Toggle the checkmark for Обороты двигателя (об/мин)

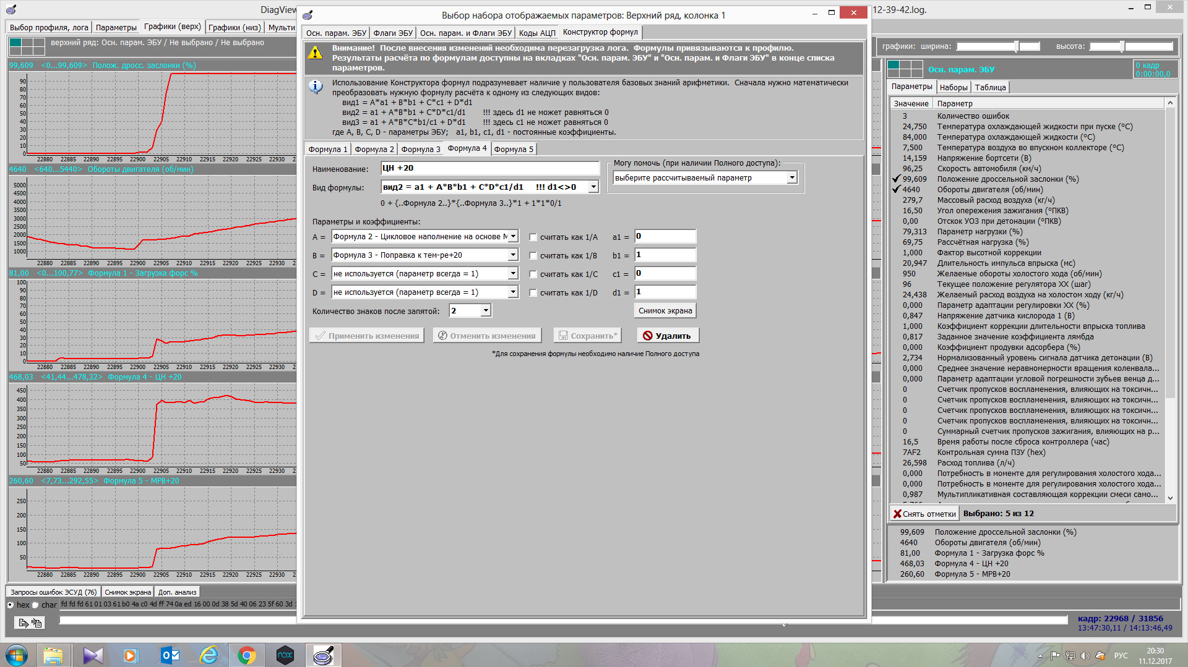coord(896,190)
